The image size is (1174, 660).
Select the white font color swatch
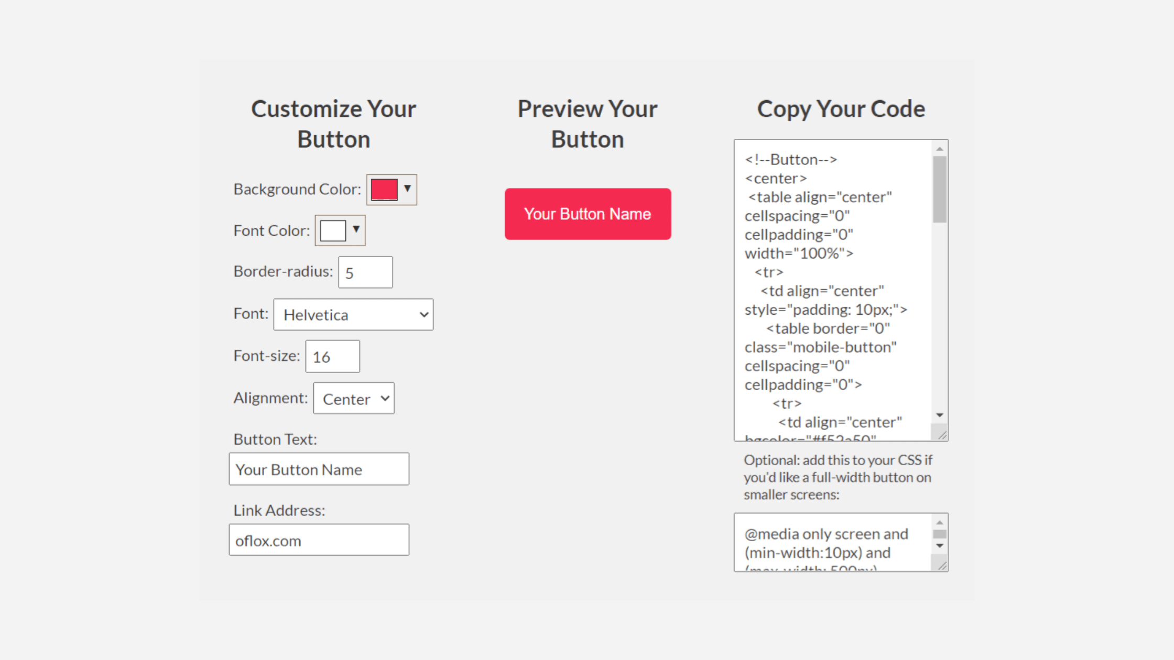(x=332, y=230)
